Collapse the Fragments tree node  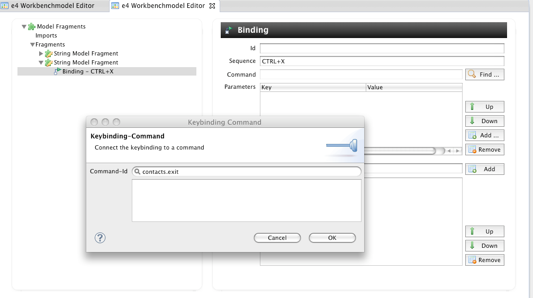pos(32,44)
